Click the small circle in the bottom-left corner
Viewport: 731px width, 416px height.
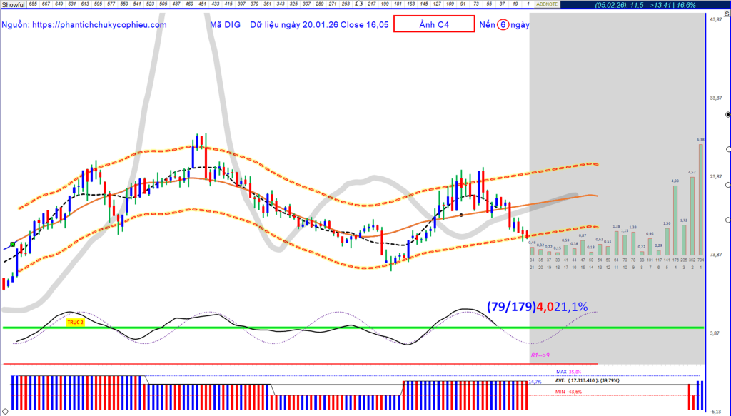[4, 410]
